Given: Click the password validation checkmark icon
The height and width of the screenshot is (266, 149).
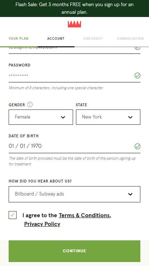Looking at the screenshot, I should tap(137, 76).
